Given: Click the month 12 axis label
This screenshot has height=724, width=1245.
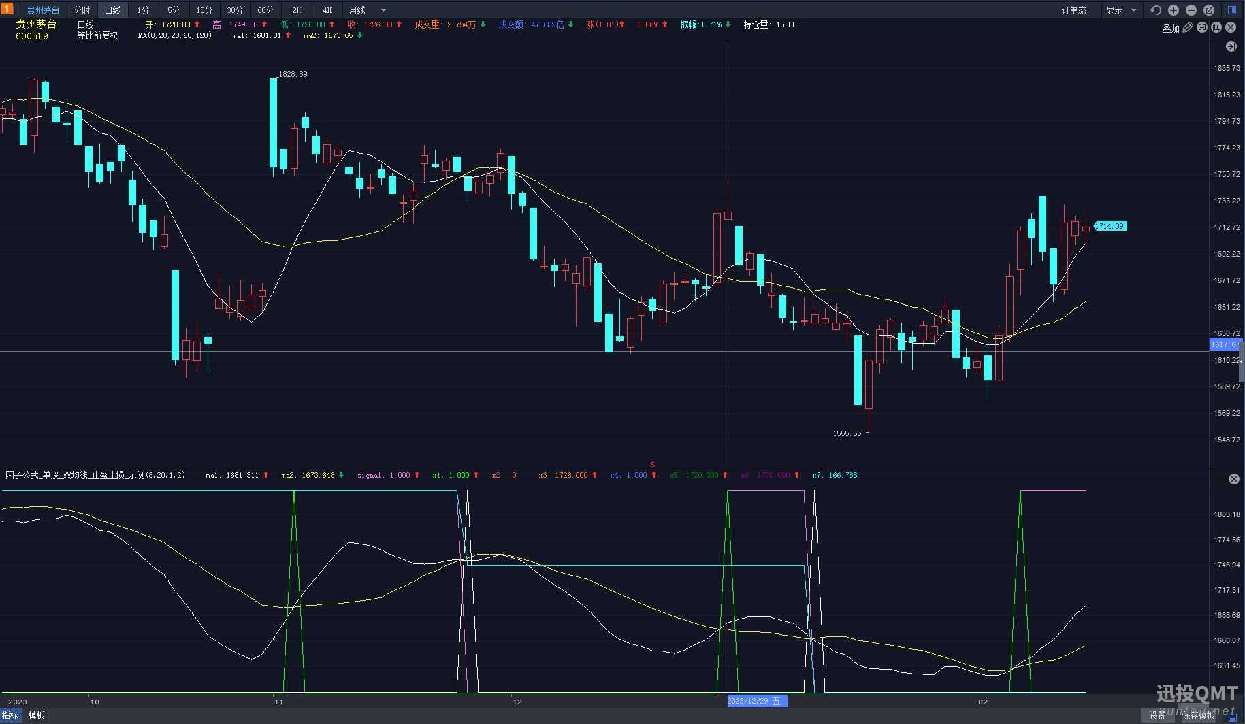Looking at the screenshot, I should click(x=517, y=702).
